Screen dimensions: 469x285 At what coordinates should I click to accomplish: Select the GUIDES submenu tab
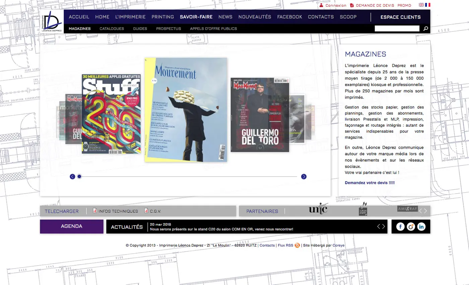click(x=140, y=28)
